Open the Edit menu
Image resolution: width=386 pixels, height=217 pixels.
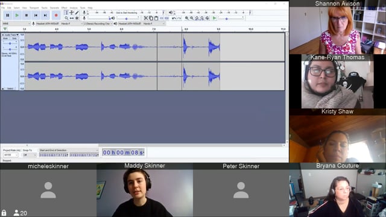(9, 8)
